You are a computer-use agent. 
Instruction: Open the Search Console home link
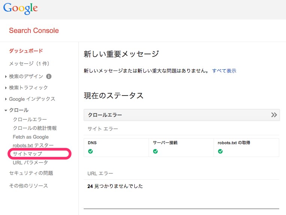34,31
